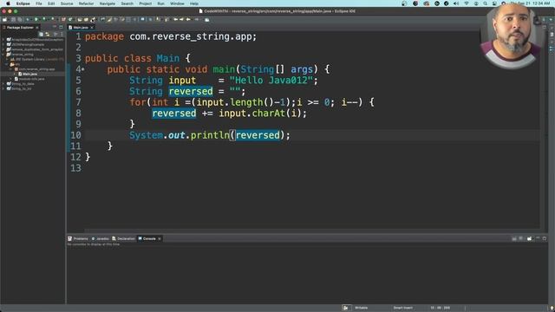Expand the JRE System Library node
Viewport: 555px width, 312px height.
pyautogui.click(x=6, y=60)
